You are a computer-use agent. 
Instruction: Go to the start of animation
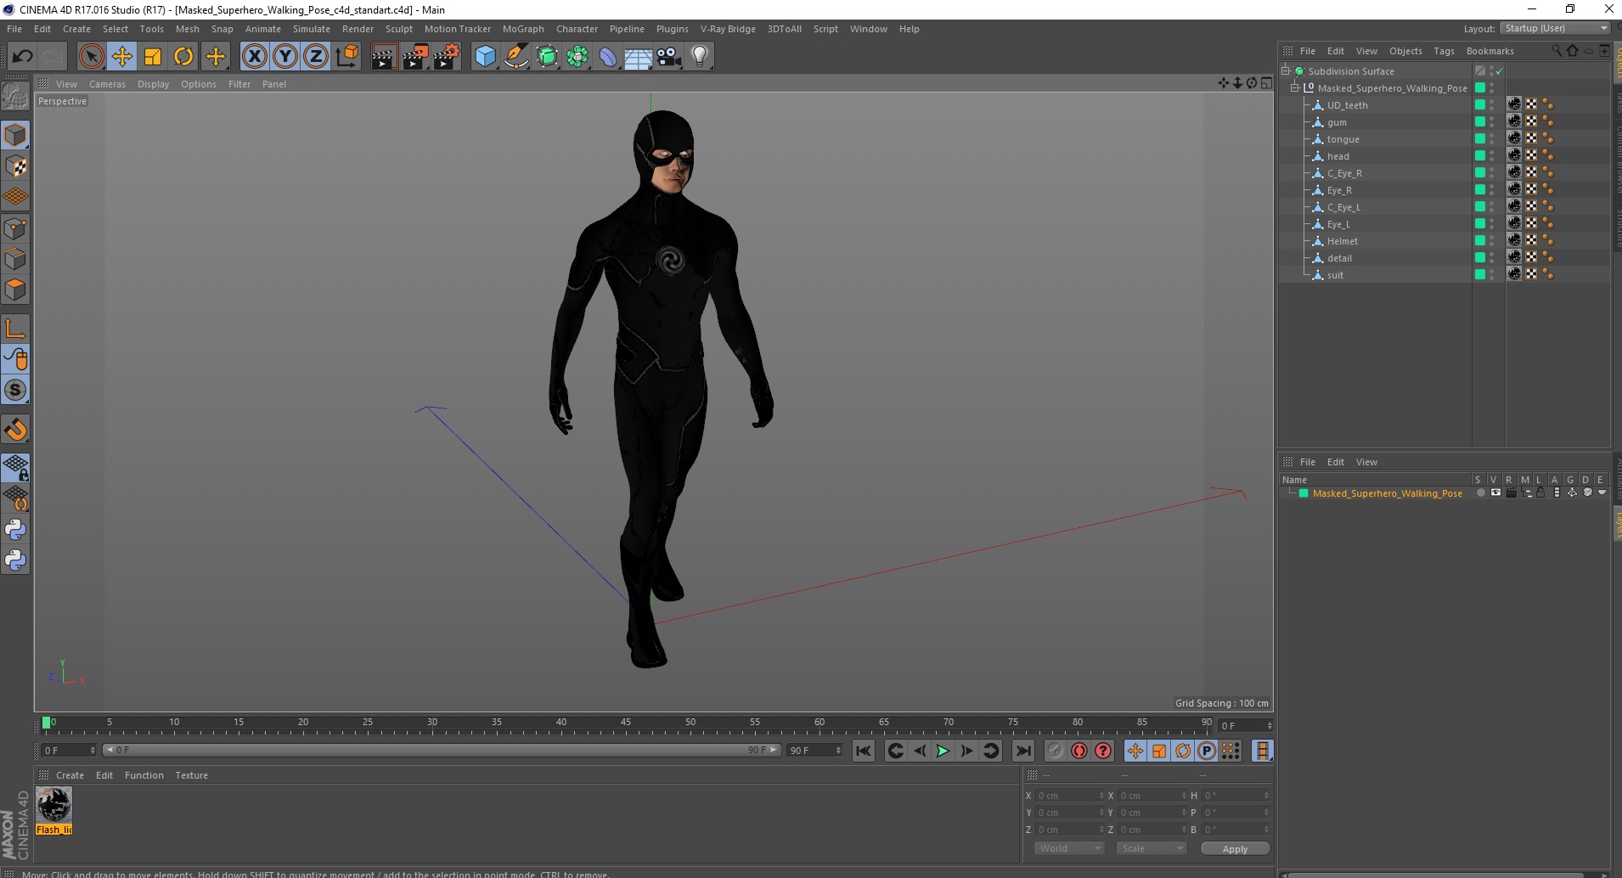click(x=864, y=751)
